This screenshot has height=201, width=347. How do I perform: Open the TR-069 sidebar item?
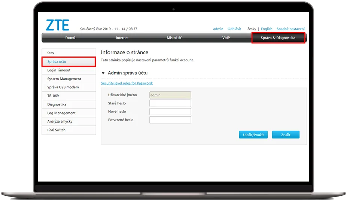click(69, 96)
